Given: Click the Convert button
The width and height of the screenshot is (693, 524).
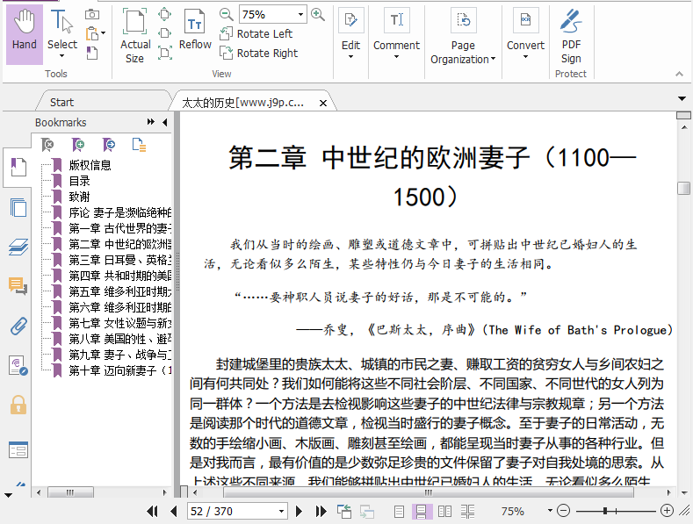Looking at the screenshot, I should [x=525, y=35].
